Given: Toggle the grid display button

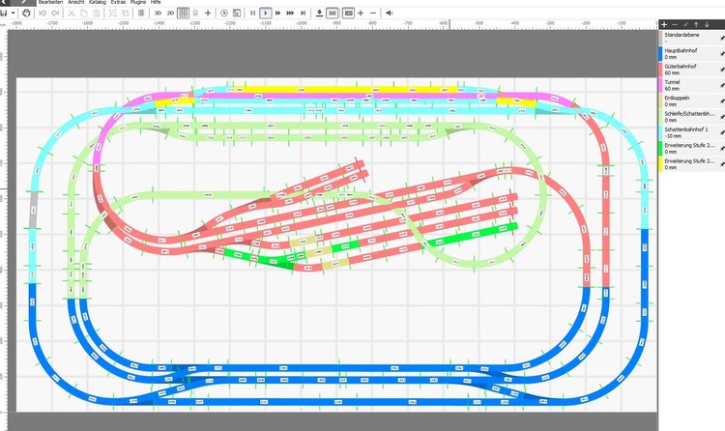Looking at the screenshot, I should point(183,13).
